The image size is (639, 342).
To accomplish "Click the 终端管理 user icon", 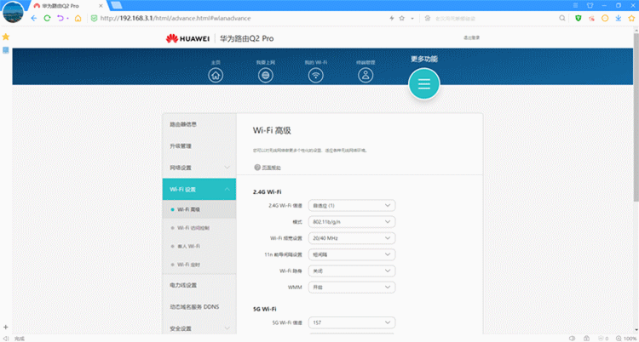I will tap(366, 75).
